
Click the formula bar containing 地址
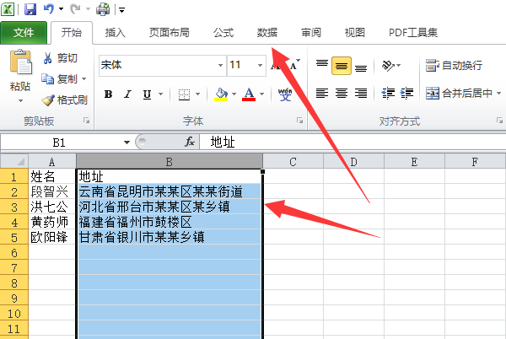click(x=353, y=142)
